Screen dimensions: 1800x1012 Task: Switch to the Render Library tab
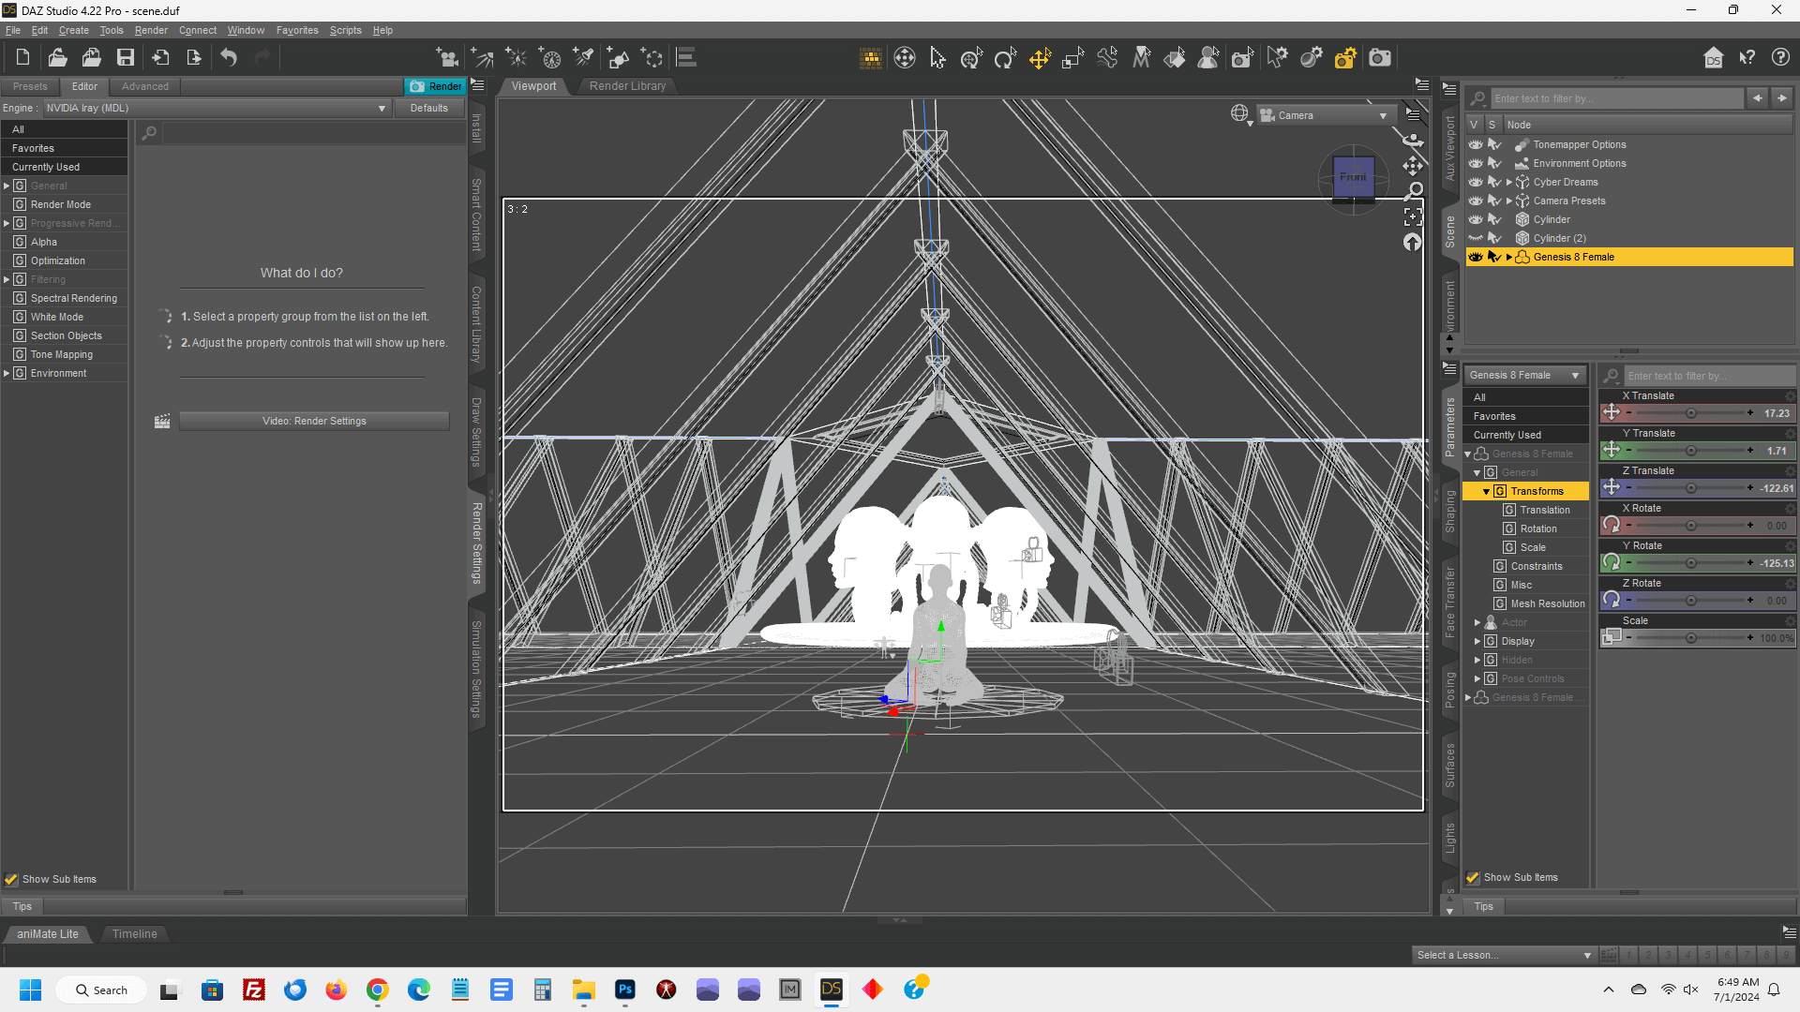627,85
